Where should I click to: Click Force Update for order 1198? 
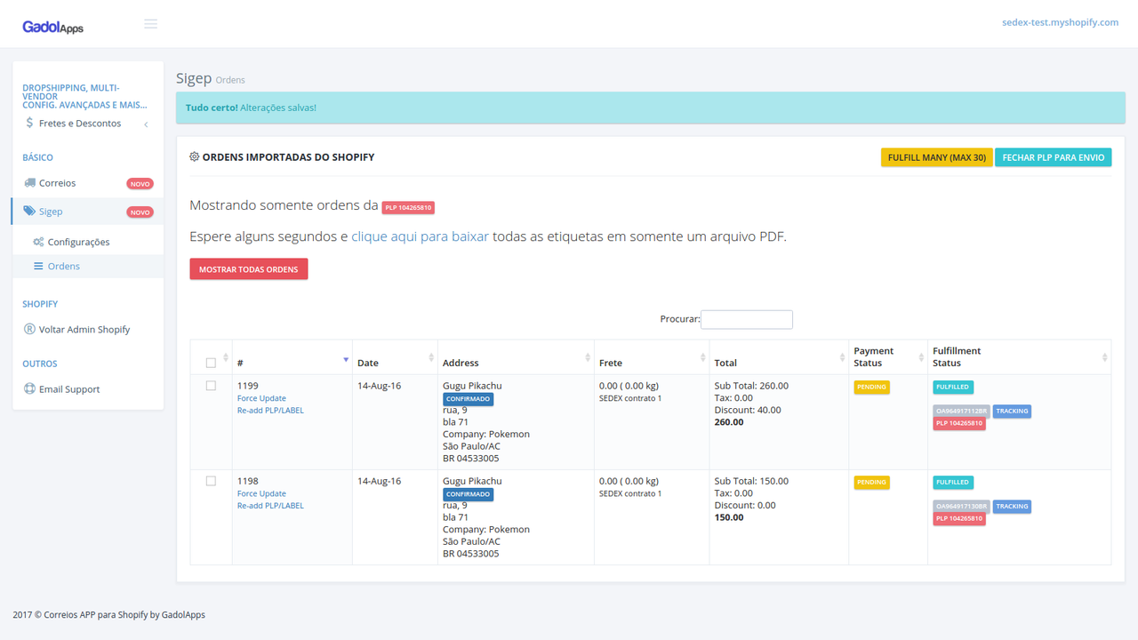[261, 493]
